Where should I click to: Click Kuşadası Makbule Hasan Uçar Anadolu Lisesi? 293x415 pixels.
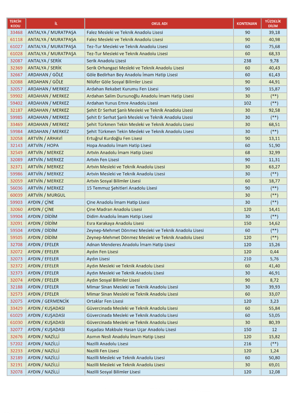coord(131,329)
